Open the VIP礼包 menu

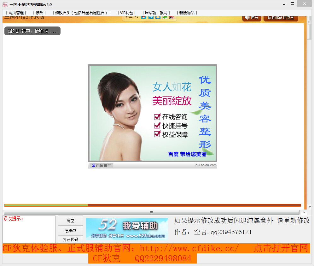click(x=126, y=13)
